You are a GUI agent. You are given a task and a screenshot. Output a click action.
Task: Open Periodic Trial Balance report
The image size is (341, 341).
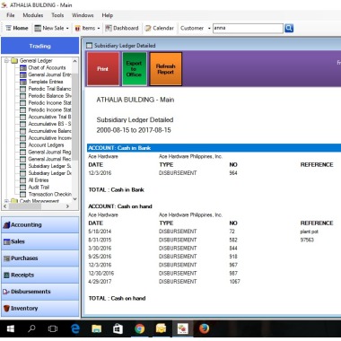click(x=49, y=89)
